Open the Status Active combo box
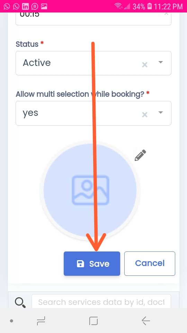 pyautogui.click(x=93, y=63)
